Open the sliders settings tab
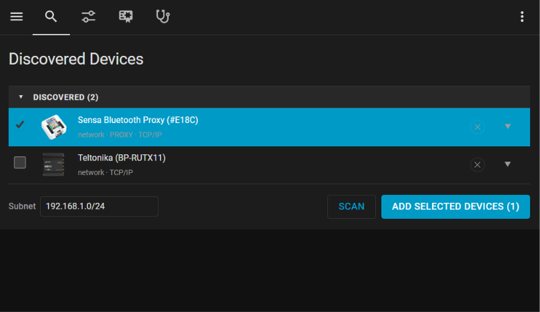 (x=89, y=17)
